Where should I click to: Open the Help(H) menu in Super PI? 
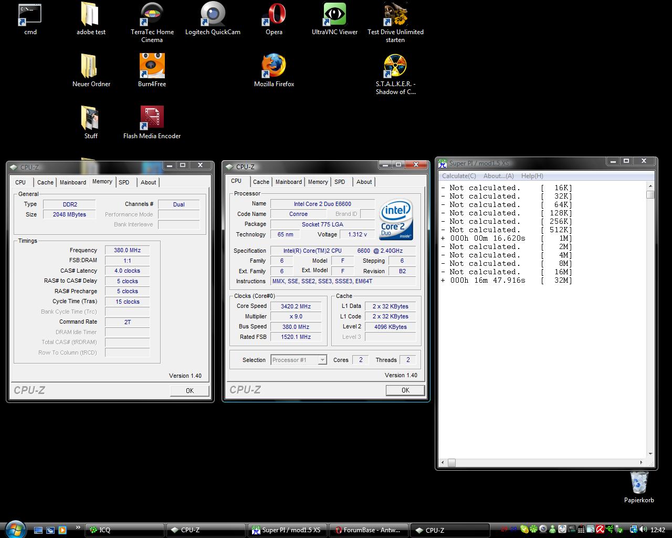[x=532, y=176]
